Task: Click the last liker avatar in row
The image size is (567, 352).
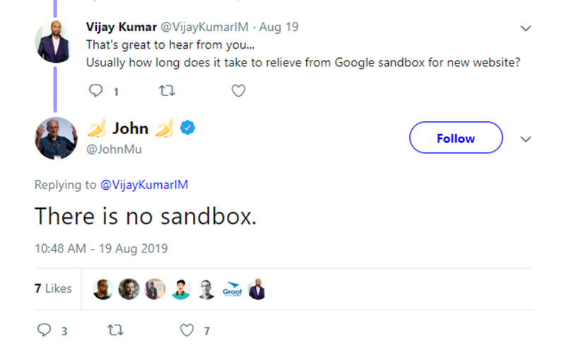Action: [x=257, y=289]
